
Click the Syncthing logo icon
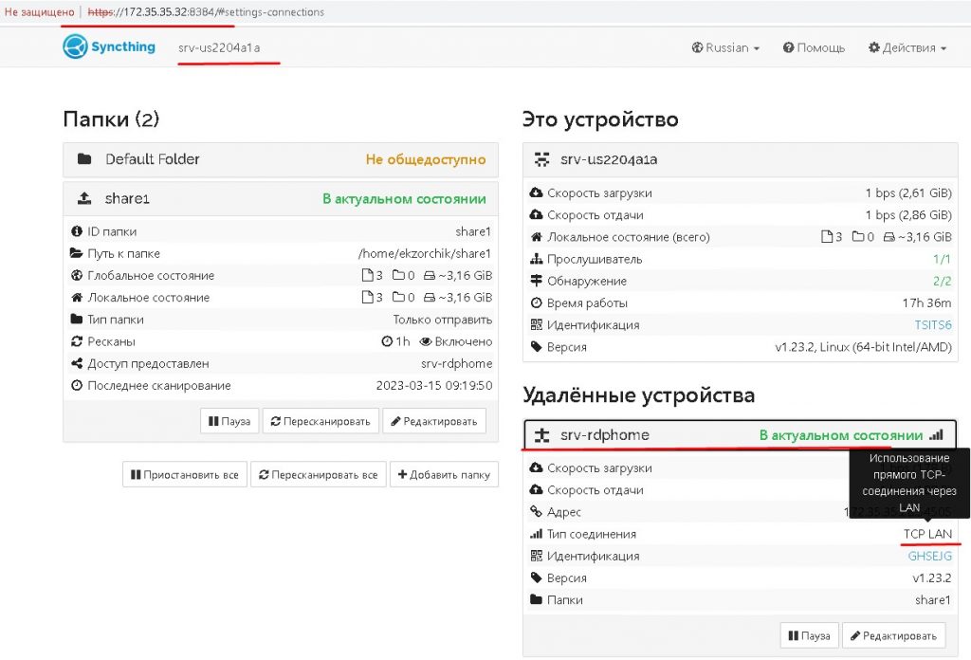point(75,47)
